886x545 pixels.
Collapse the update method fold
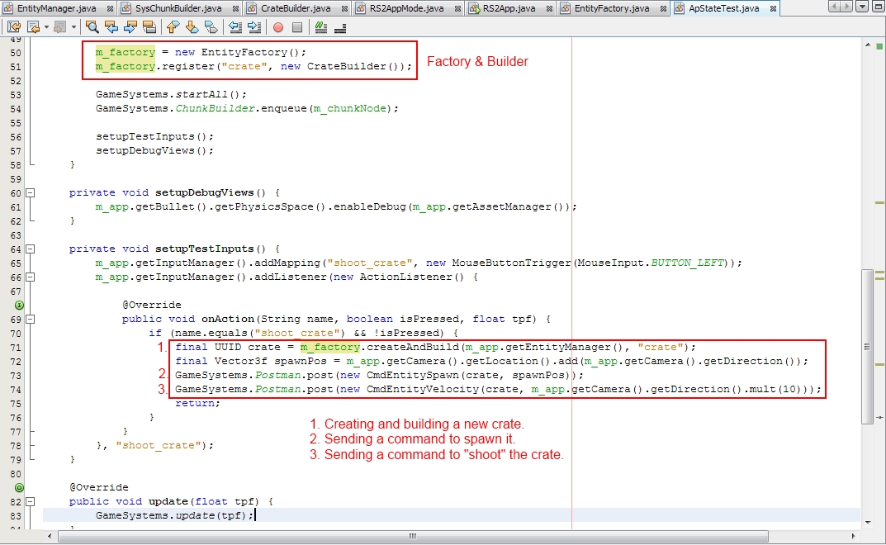31,501
